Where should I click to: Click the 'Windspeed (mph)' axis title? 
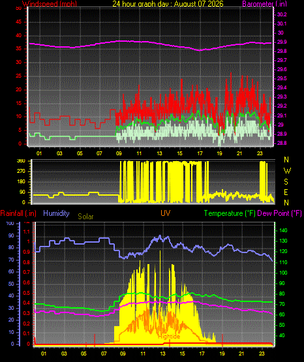coord(50,3)
